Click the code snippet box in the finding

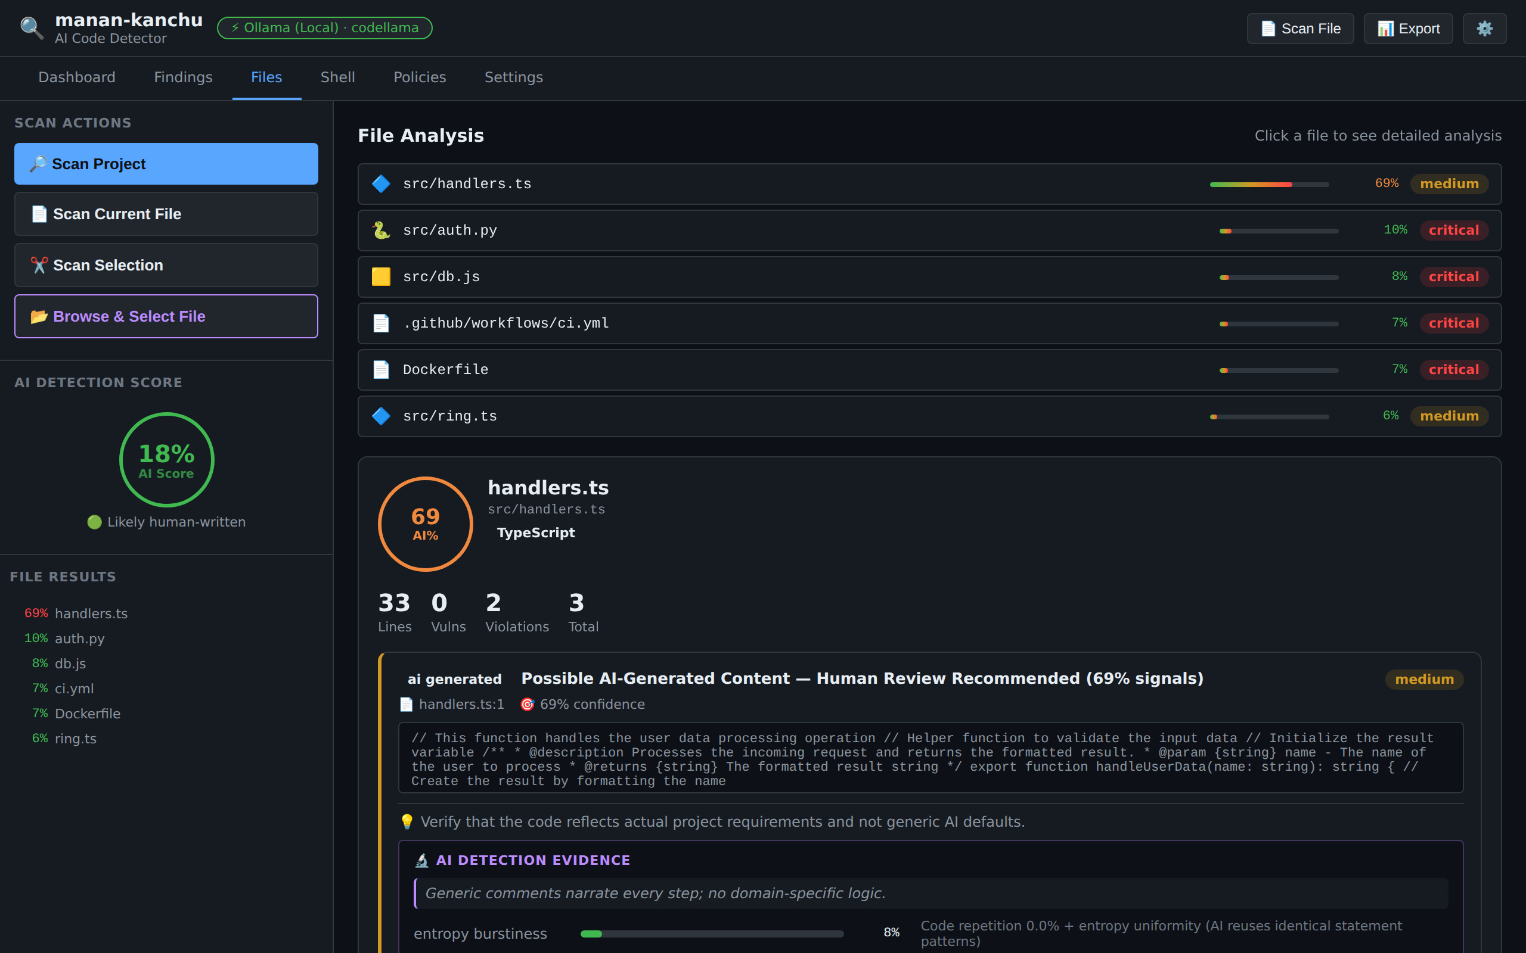tap(930, 758)
